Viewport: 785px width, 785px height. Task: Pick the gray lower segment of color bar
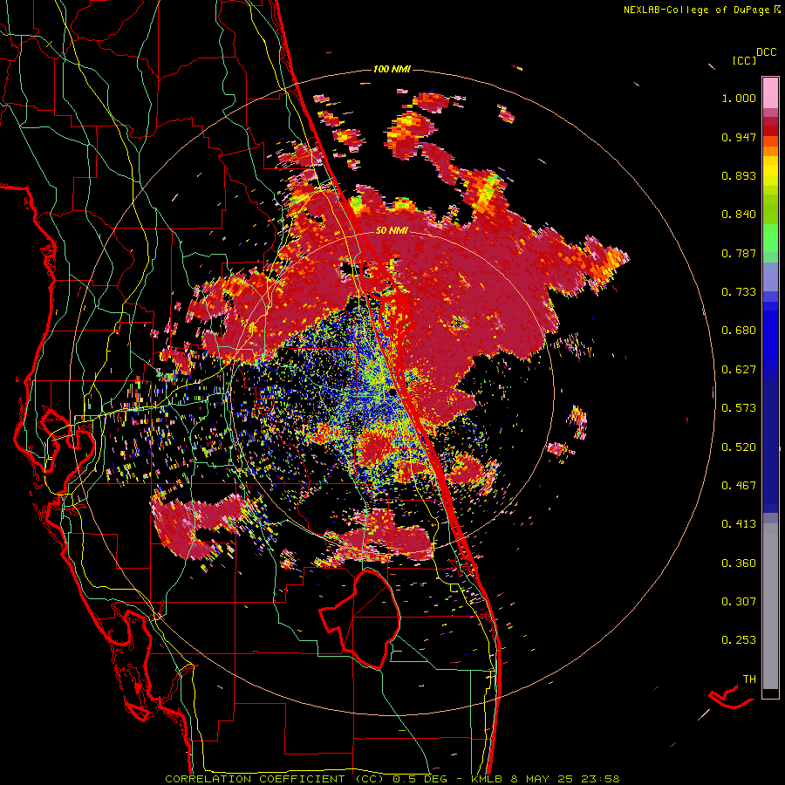(x=770, y=606)
